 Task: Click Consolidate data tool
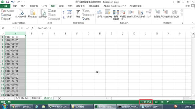click(131, 14)
